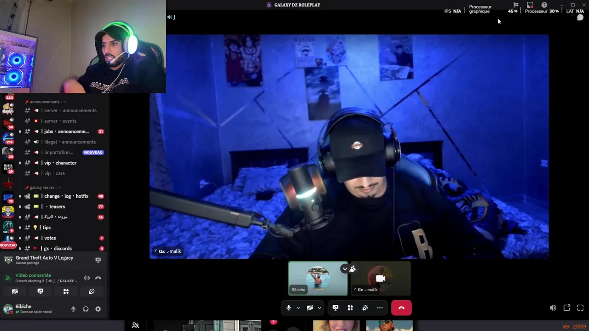The height and width of the screenshot is (331, 589).
Task: Adjust stream volume speaker icon
Action: coord(553,308)
